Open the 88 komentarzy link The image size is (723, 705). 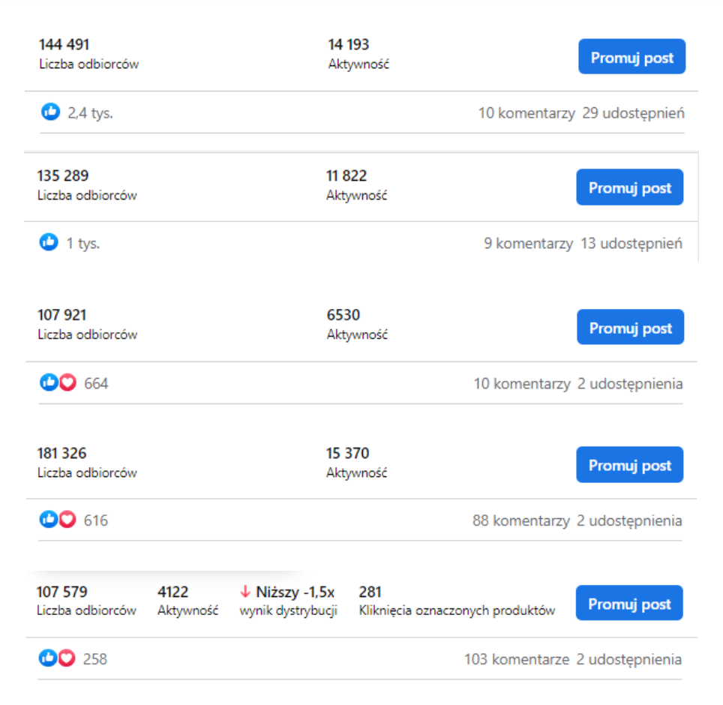click(x=521, y=520)
